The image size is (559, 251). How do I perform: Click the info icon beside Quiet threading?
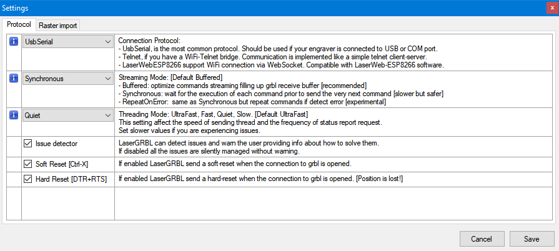coord(14,116)
